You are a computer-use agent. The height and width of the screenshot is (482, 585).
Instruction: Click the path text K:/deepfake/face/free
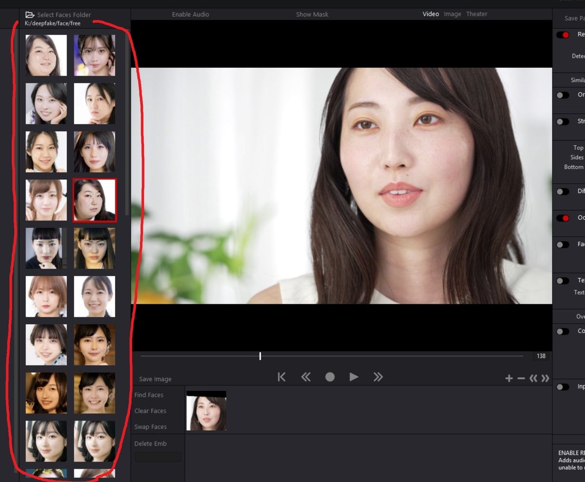click(53, 23)
